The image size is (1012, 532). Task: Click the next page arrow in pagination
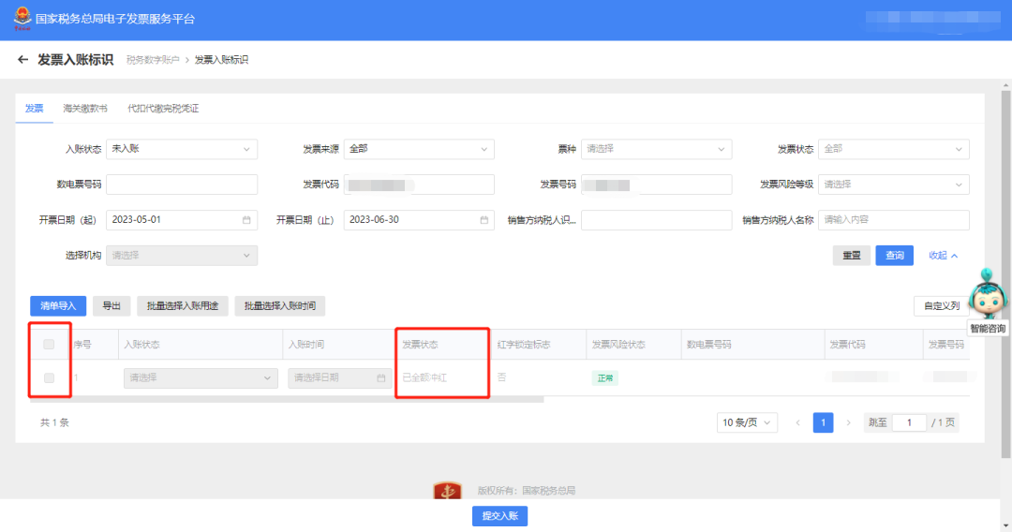point(848,422)
